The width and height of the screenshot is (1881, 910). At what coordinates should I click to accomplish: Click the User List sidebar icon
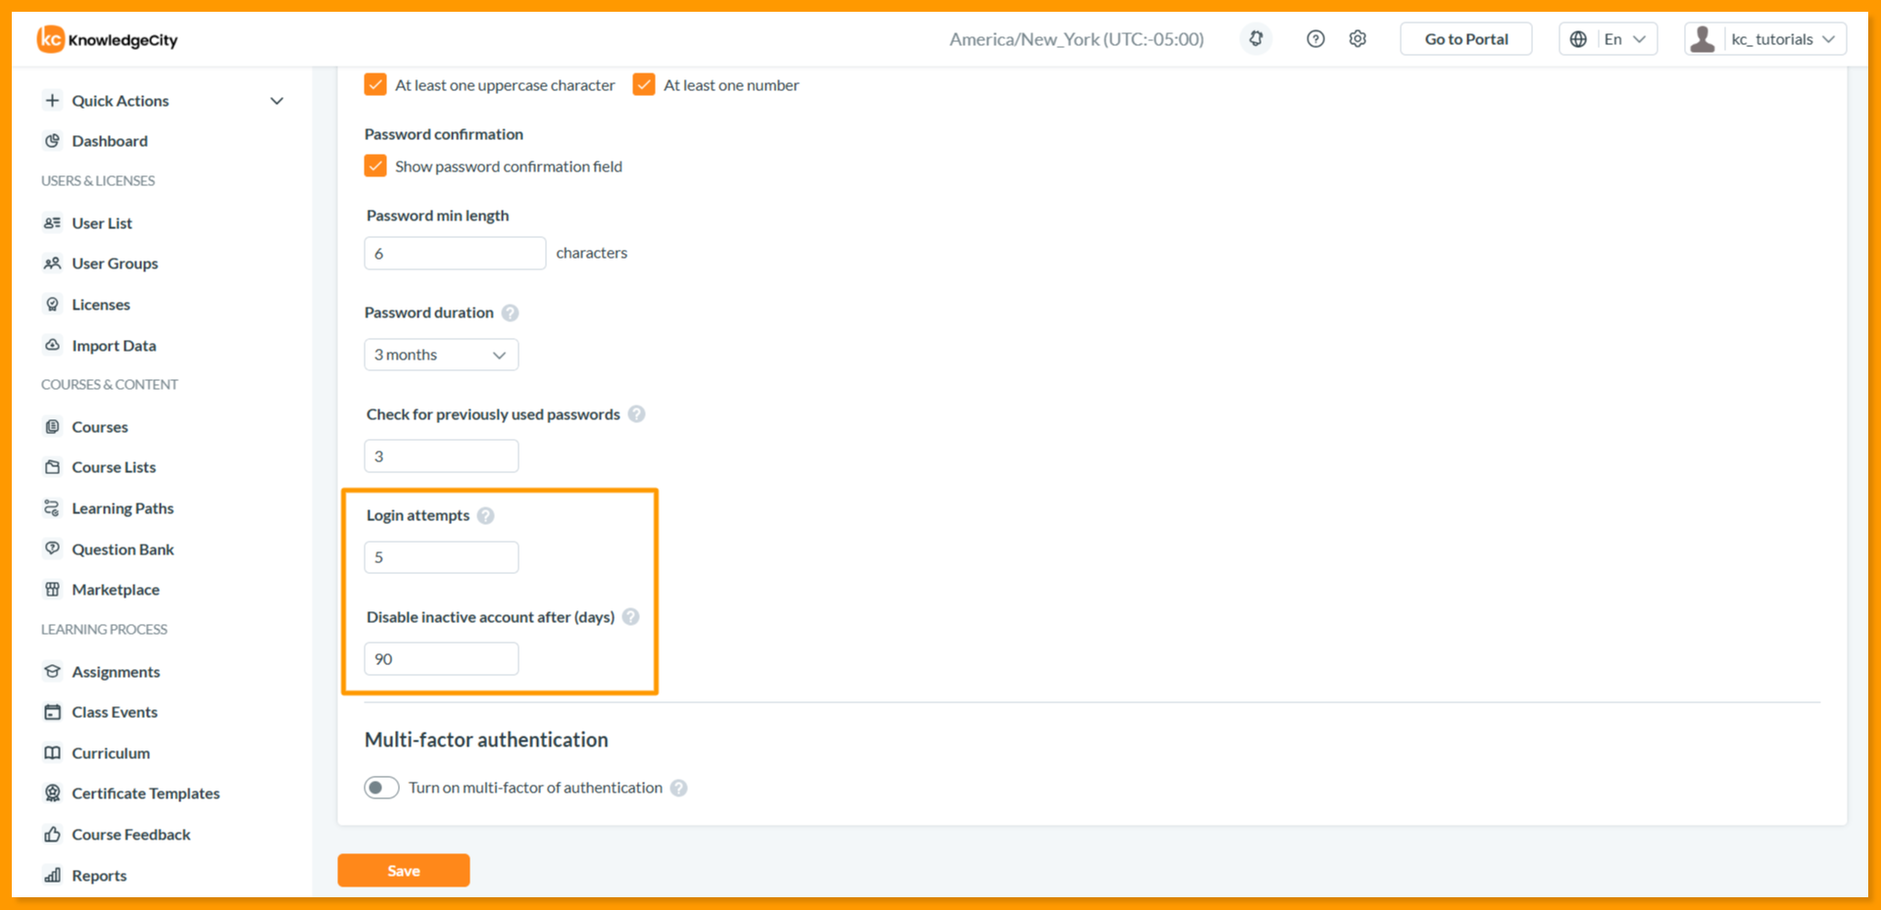pos(53,222)
